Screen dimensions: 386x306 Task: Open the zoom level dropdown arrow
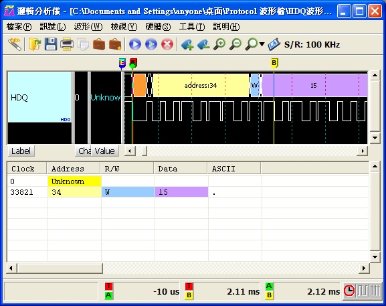[x=262, y=44]
